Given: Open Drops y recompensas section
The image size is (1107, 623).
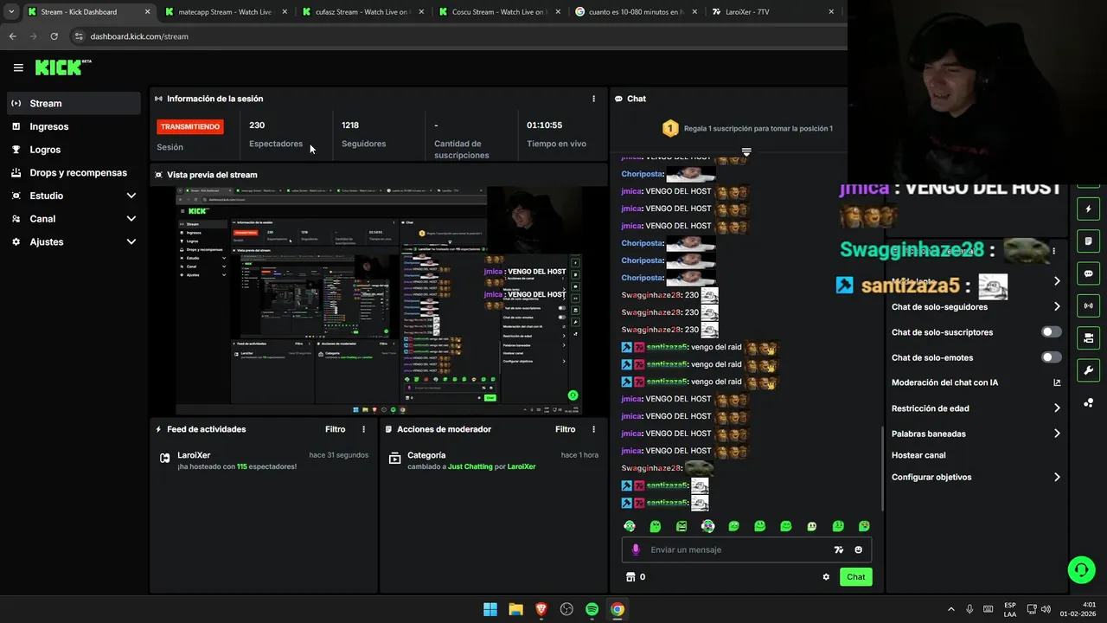Looking at the screenshot, I should tap(74, 172).
